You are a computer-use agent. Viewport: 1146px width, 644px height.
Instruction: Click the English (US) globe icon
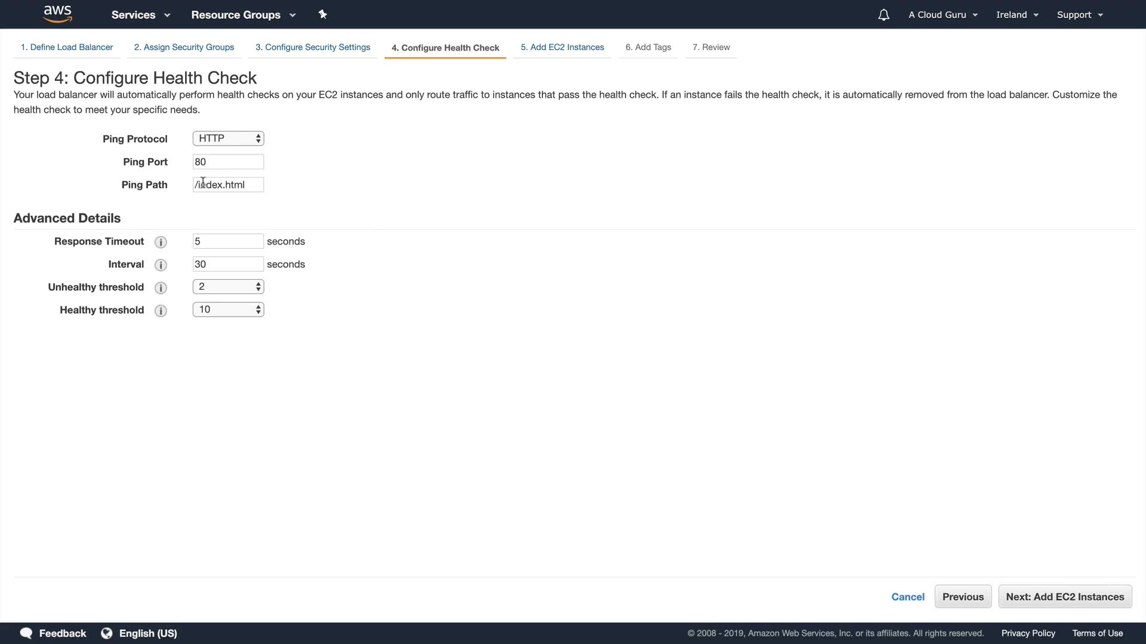pyautogui.click(x=107, y=633)
